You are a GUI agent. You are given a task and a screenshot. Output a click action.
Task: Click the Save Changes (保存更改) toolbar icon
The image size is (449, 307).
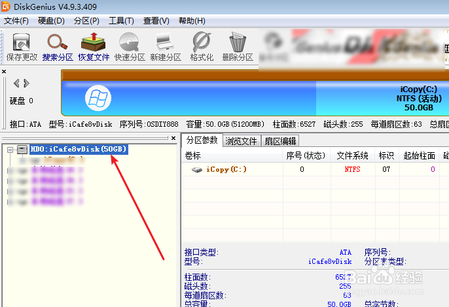(x=22, y=46)
